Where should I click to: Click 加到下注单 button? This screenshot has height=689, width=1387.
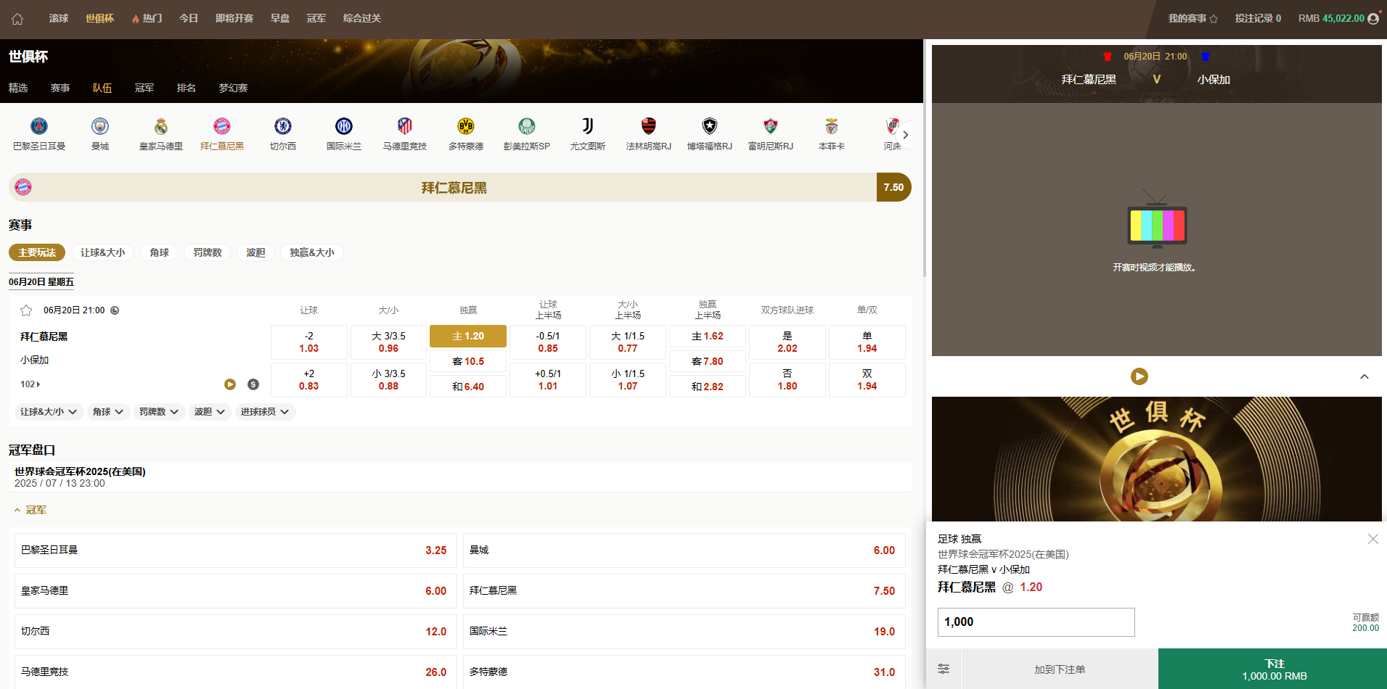(x=1060, y=669)
